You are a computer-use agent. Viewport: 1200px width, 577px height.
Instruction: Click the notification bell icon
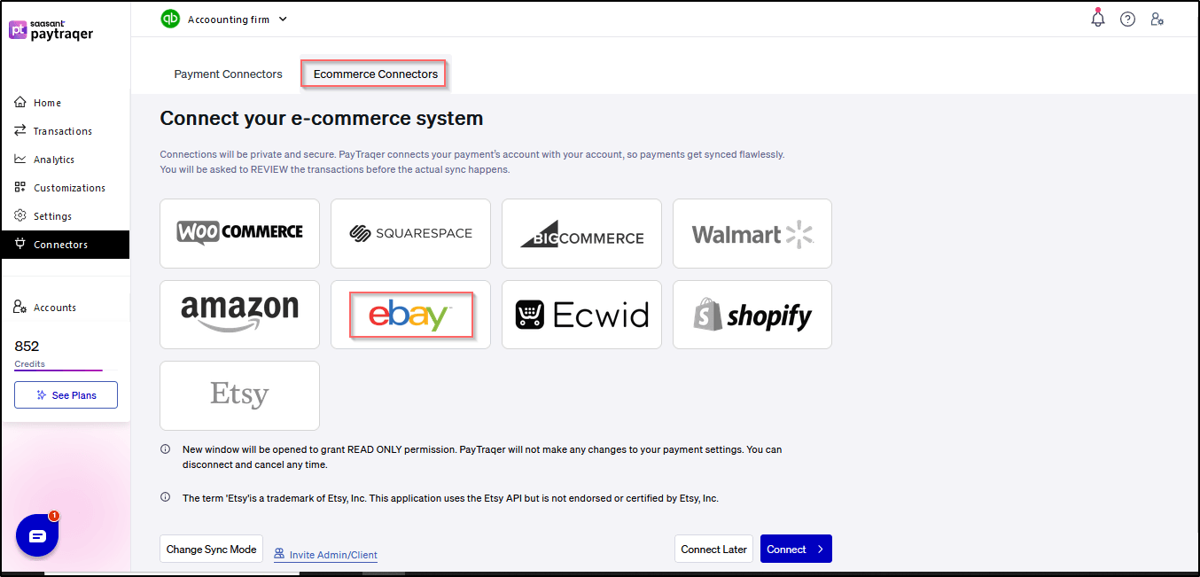[1098, 19]
